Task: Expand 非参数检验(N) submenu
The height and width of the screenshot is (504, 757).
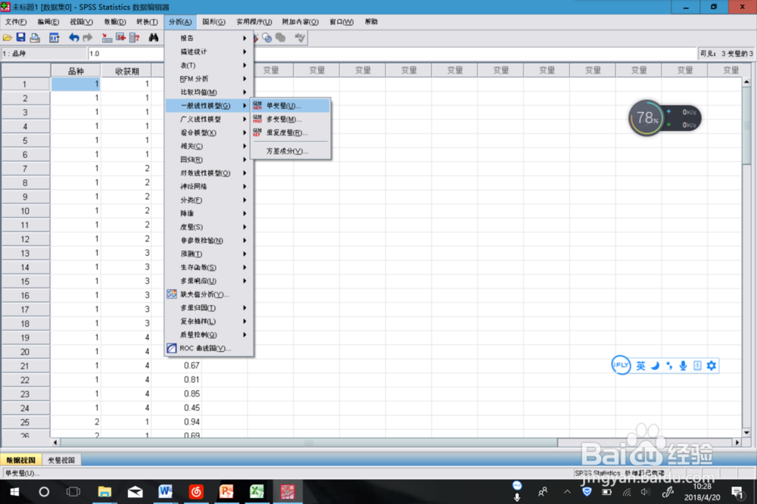Action: click(209, 241)
